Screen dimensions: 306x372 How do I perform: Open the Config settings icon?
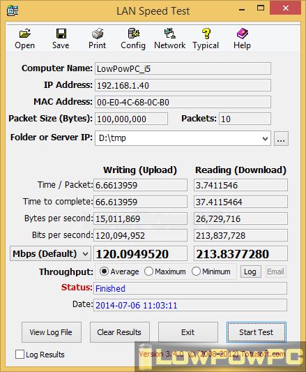[133, 34]
